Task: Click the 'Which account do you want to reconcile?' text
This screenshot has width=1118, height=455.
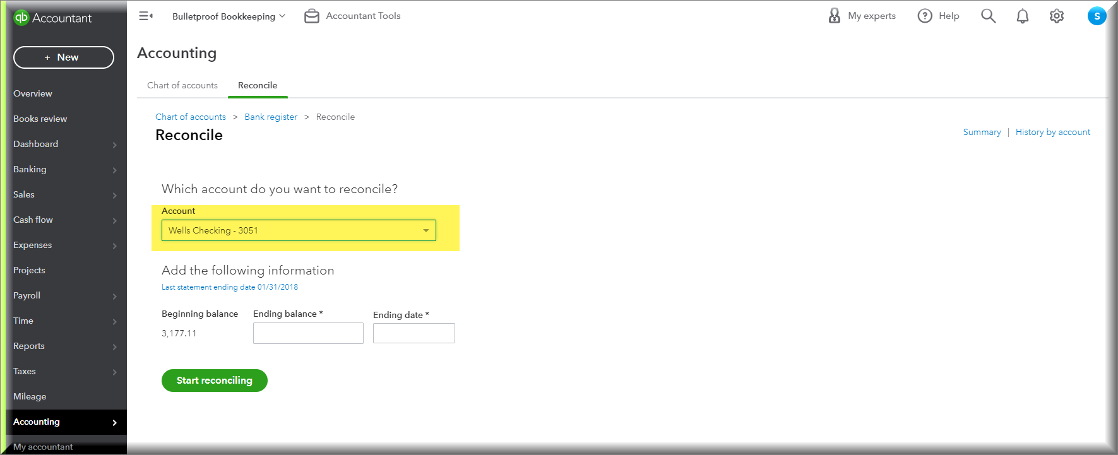Action: pyautogui.click(x=280, y=189)
